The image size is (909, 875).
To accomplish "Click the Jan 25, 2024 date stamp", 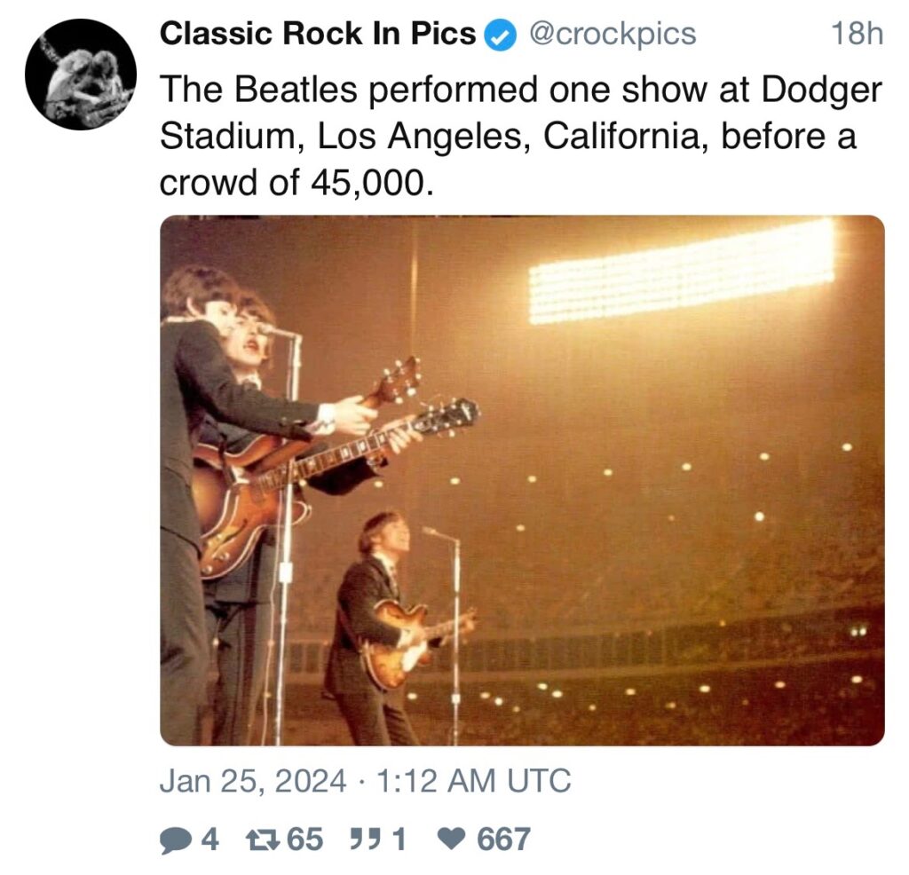I will click(x=253, y=782).
